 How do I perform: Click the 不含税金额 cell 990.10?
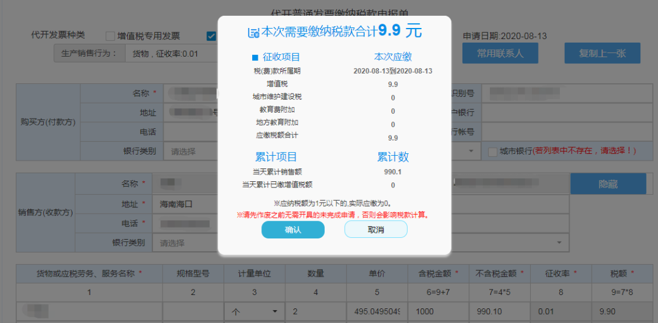(x=500, y=311)
